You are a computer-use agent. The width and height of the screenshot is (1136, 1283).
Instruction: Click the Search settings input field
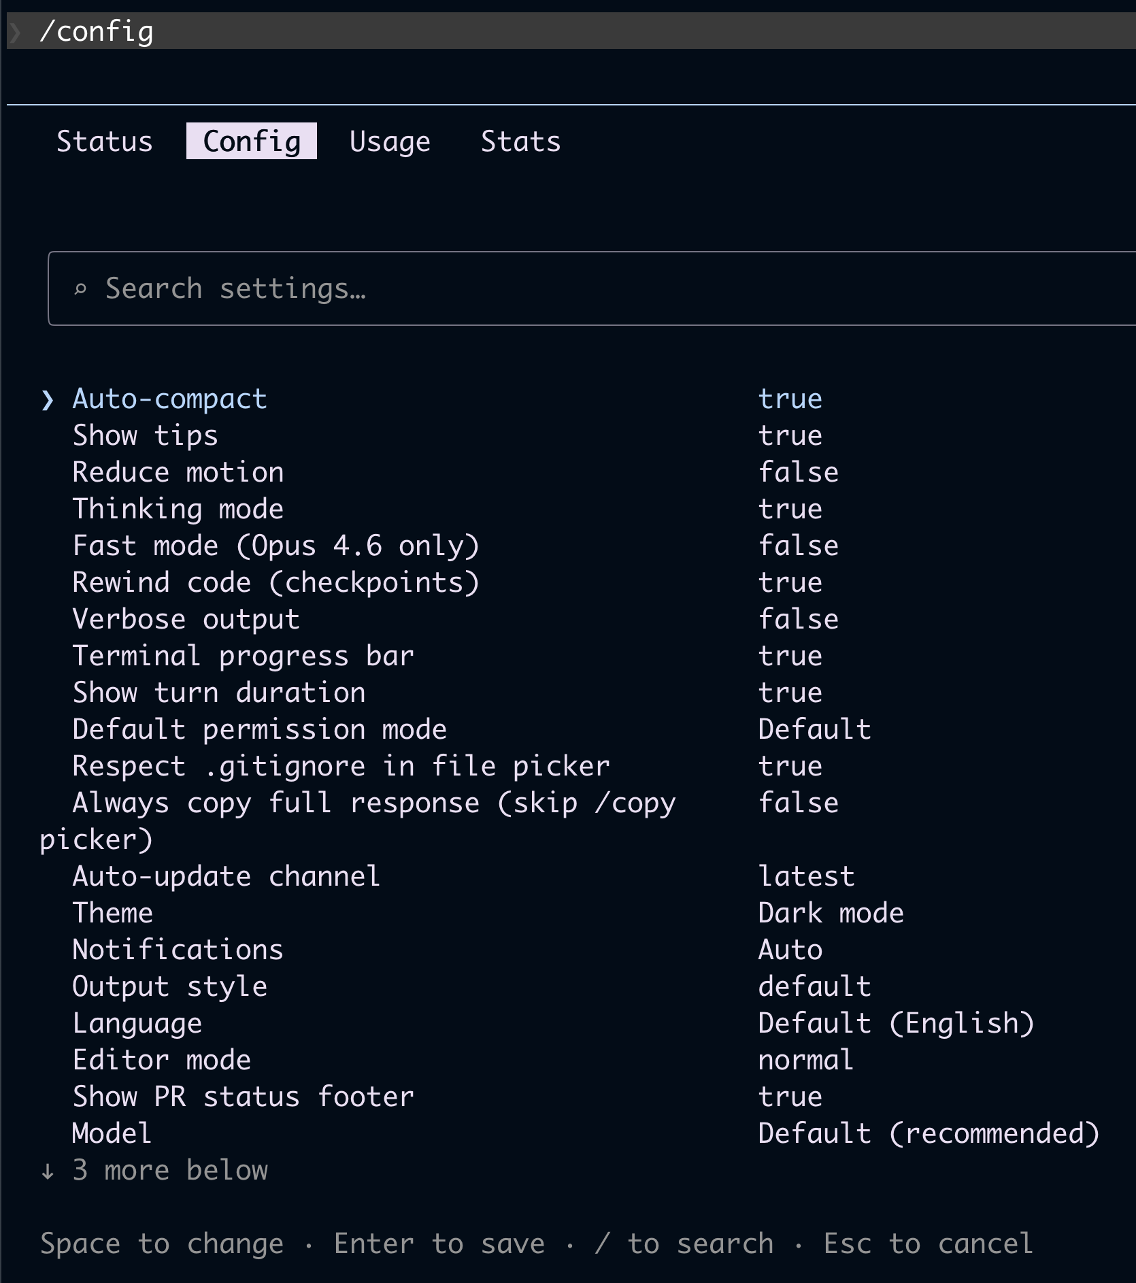[592, 288]
